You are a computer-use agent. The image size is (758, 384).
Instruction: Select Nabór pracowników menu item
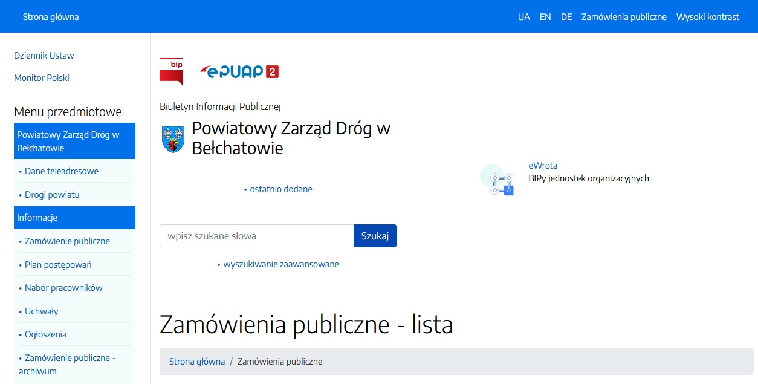click(x=63, y=288)
